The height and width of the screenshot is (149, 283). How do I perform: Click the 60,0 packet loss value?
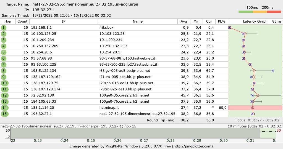(222, 108)
